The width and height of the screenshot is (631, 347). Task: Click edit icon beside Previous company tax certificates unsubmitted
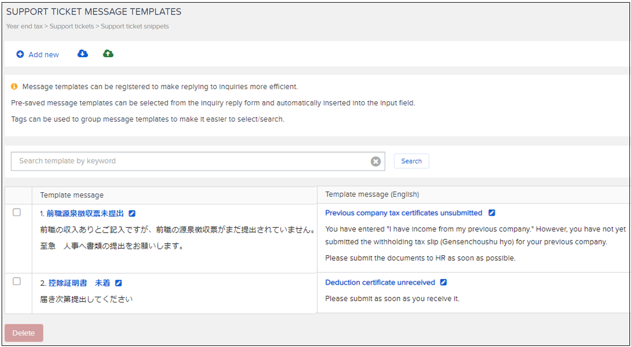[492, 213]
